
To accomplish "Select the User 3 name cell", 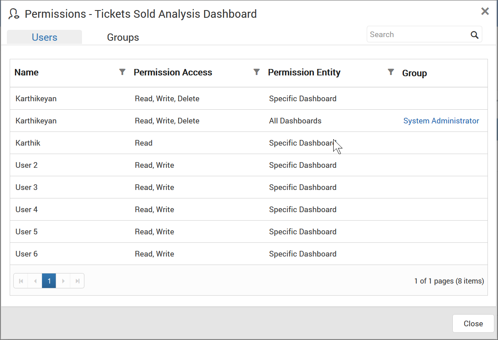I will coord(27,187).
